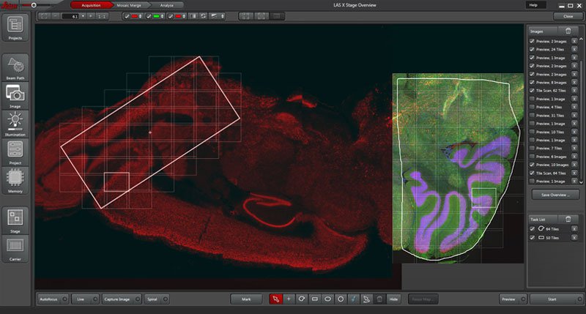Choose the rectangle region drawing tool
Image resolution: width=586 pixels, height=314 pixels.
pos(314,299)
